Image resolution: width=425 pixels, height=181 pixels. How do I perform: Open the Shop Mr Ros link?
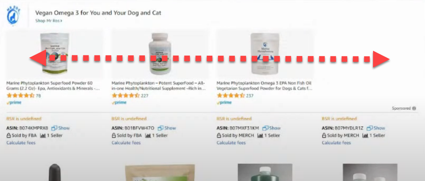49,21
